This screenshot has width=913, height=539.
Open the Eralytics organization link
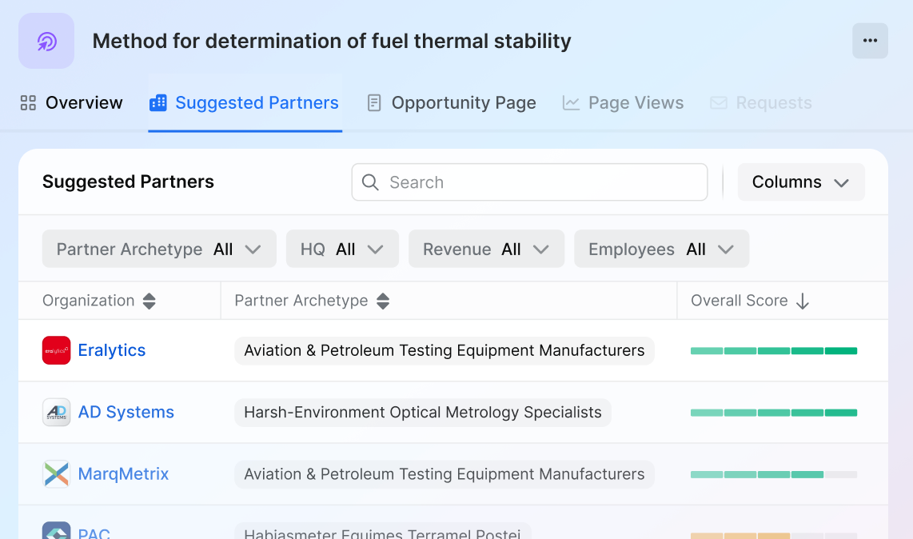click(112, 350)
